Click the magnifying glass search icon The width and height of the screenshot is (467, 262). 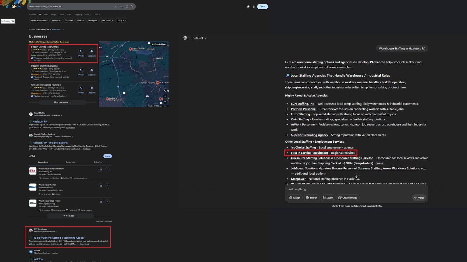(132, 6)
